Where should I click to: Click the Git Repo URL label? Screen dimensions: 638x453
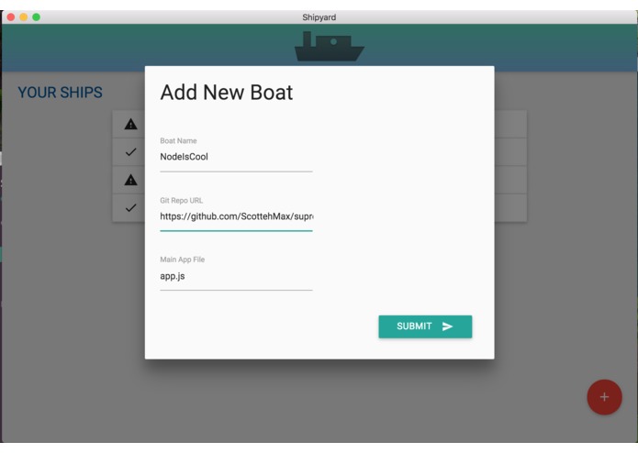(x=181, y=200)
